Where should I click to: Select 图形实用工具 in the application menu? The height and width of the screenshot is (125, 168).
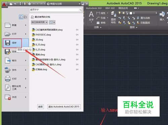click(x=15, y=88)
